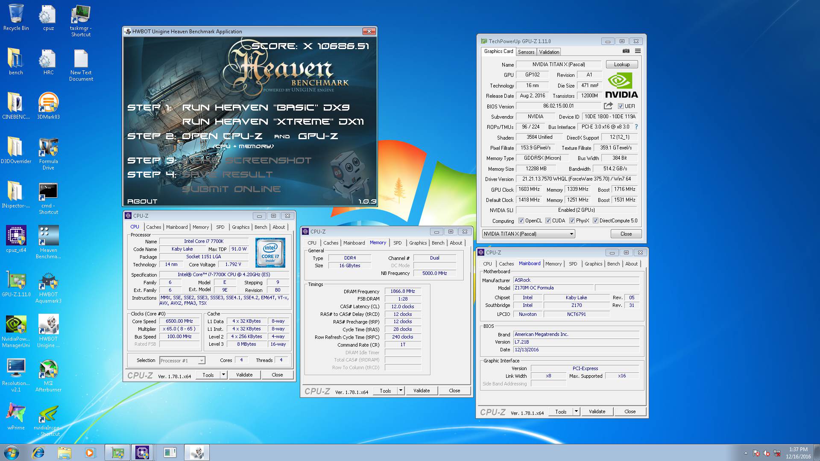Launch the nvidiaInspector Shortcut icon
Viewport: 820px width, 461px height.
(x=48, y=420)
